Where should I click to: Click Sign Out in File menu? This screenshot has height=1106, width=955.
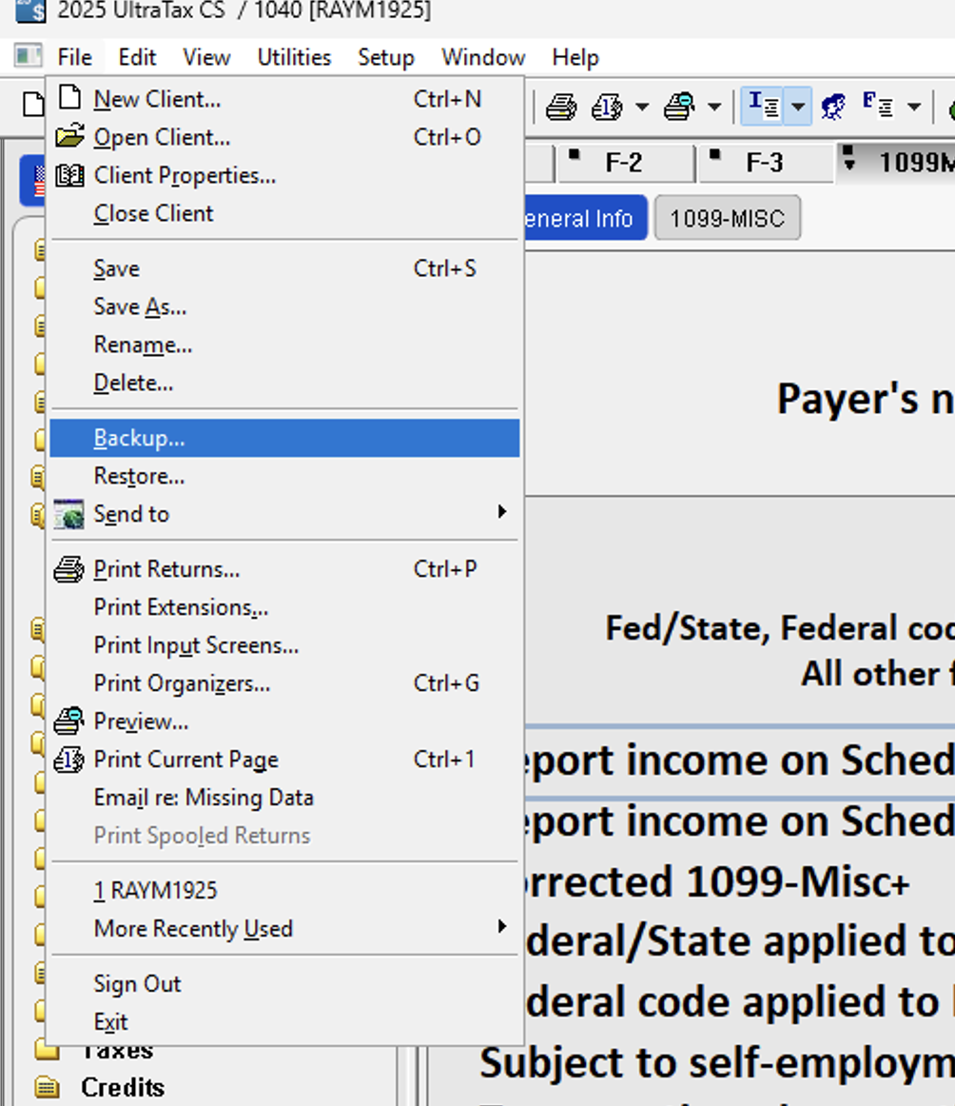(284, 983)
